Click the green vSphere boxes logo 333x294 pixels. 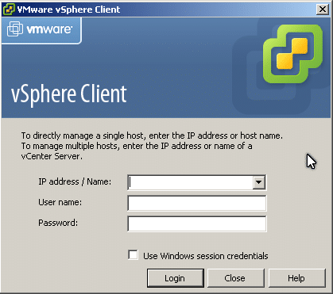point(292,54)
